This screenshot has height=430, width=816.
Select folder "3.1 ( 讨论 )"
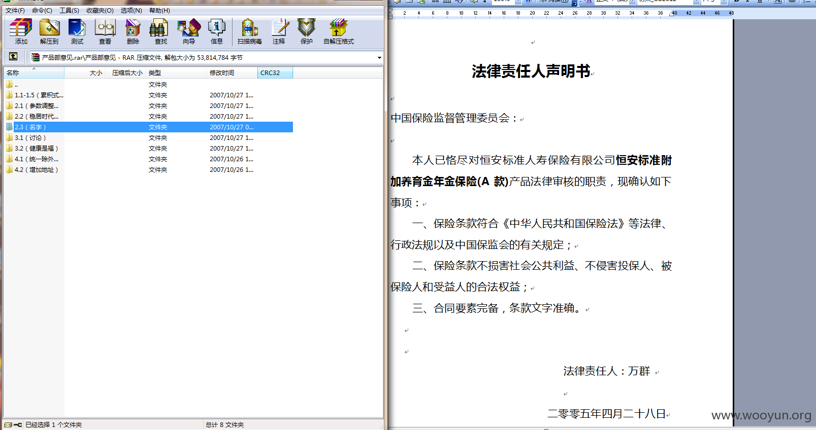pyautogui.click(x=149, y=138)
